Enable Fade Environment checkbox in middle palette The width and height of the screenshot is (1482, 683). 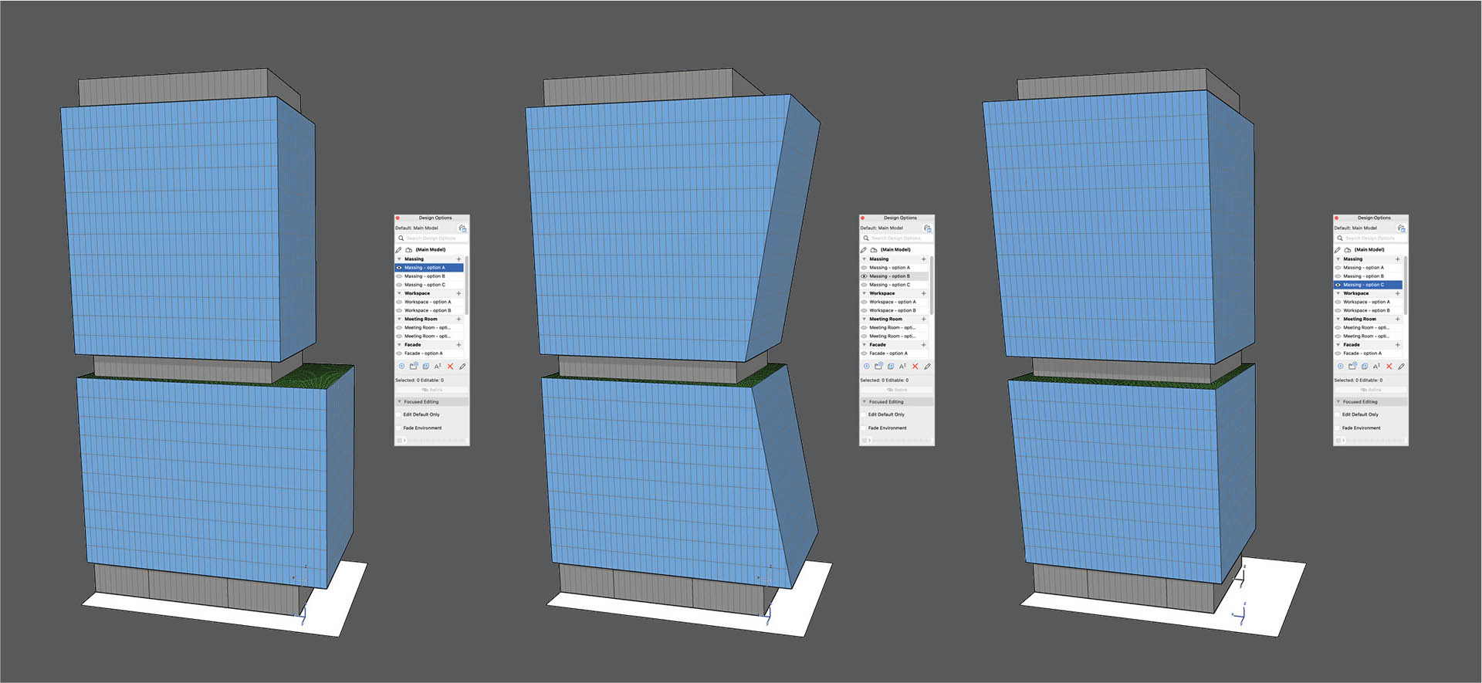click(x=863, y=428)
